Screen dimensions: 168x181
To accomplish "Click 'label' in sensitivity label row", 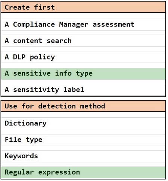I will [x=74, y=89].
